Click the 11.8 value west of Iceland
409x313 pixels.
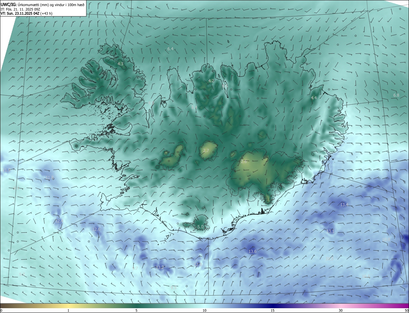tap(50, 178)
